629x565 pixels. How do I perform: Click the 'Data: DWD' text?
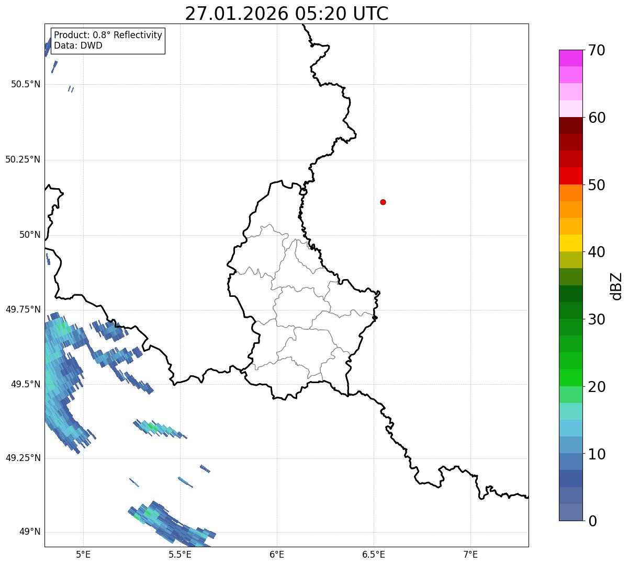click(x=78, y=45)
